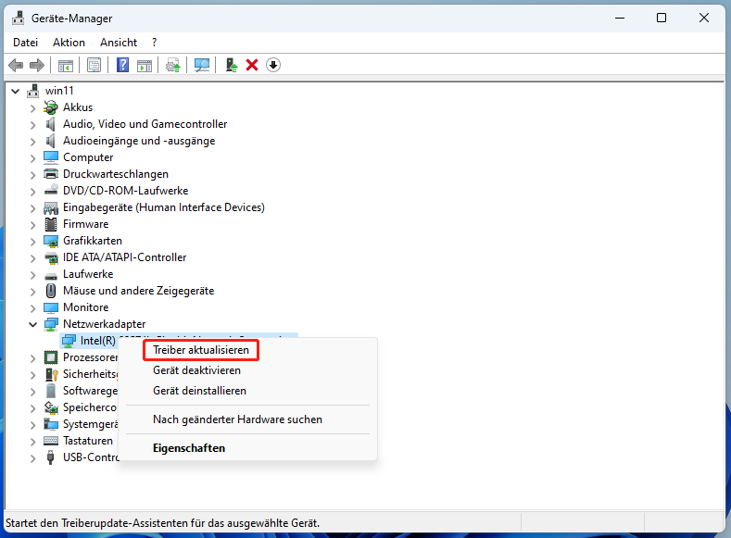This screenshot has width=731, height=538.
Task: Click the blue Help question mark icon
Action: [122, 65]
